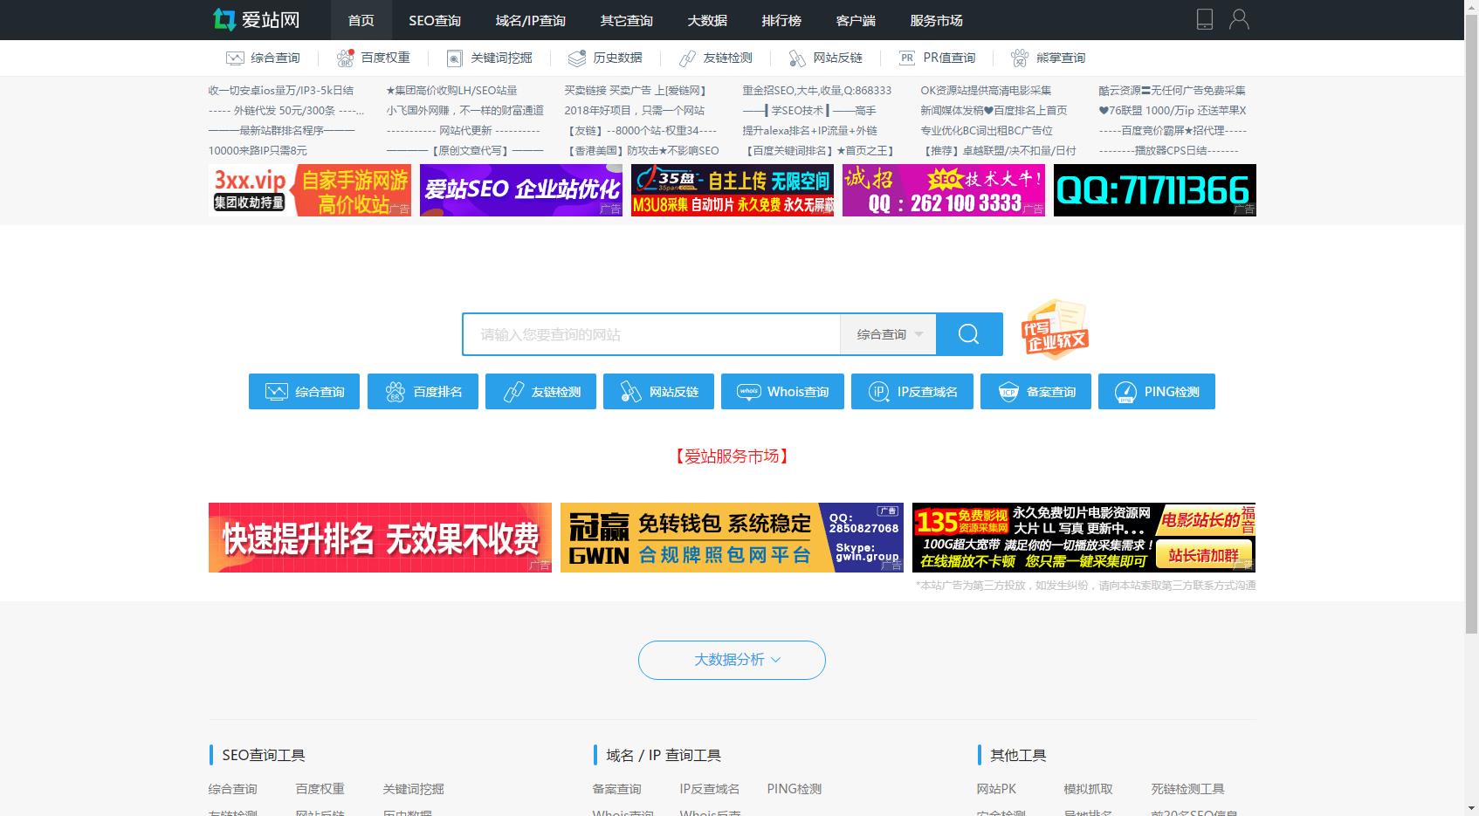
Task: Open 历史数据 in the sub-navigation bar
Action: pos(605,58)
